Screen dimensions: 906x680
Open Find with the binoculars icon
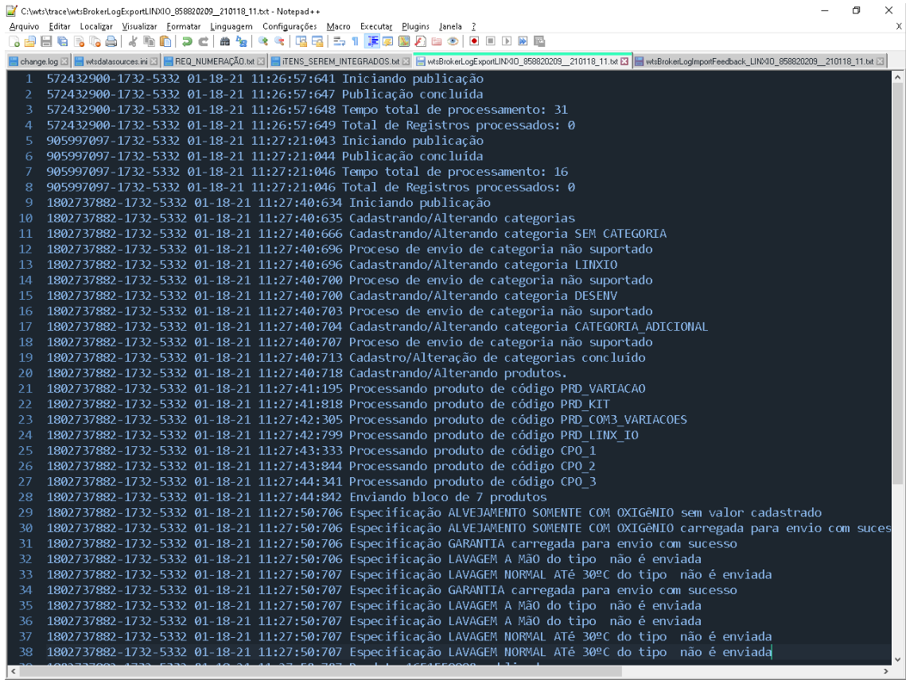pyautogui.click(x=225, y=41)
